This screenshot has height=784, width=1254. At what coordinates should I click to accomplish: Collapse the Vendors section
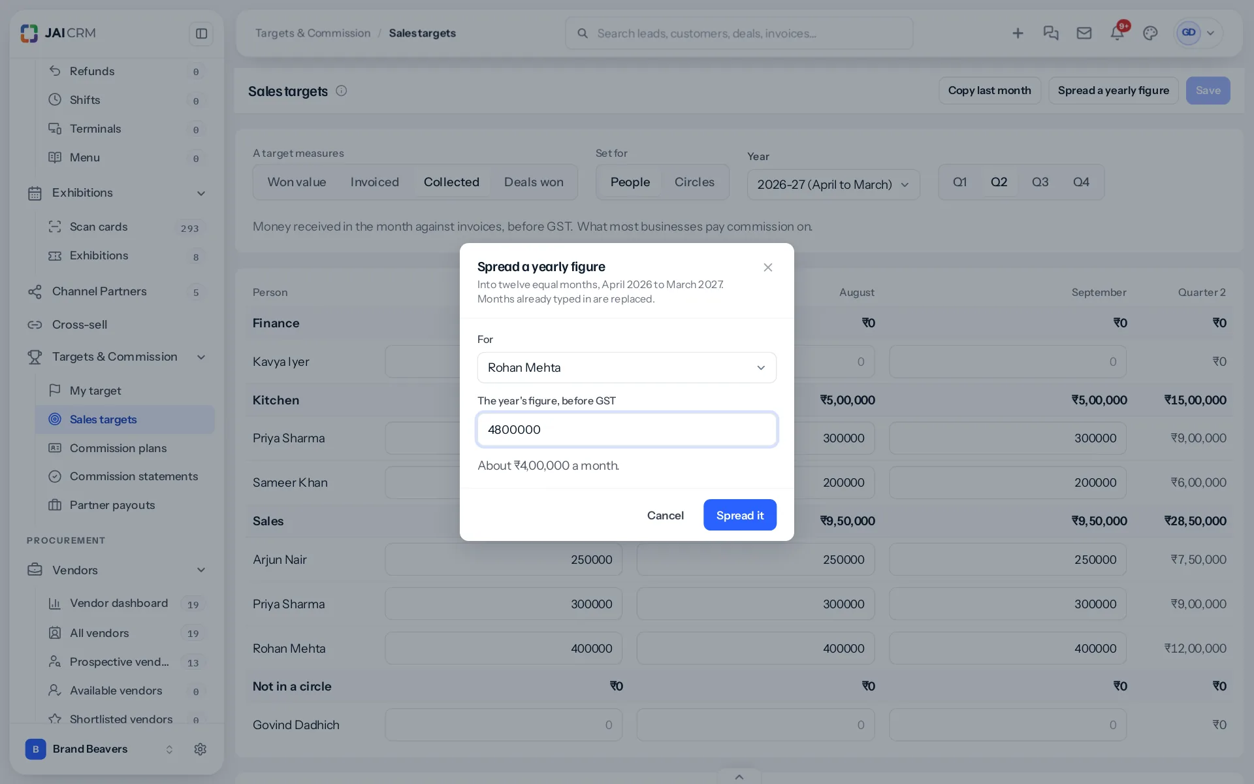click(201, 570)
